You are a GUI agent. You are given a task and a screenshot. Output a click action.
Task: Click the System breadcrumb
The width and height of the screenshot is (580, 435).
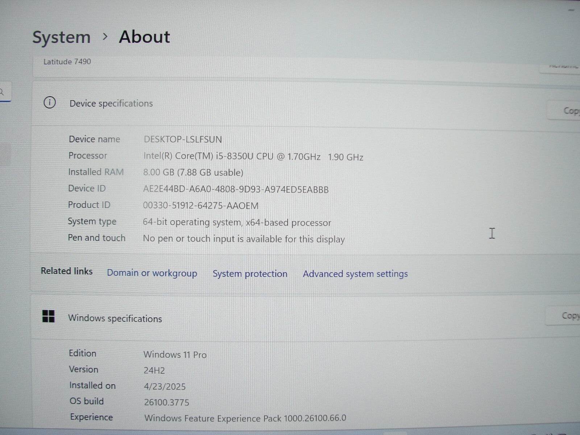click(61, 37)
